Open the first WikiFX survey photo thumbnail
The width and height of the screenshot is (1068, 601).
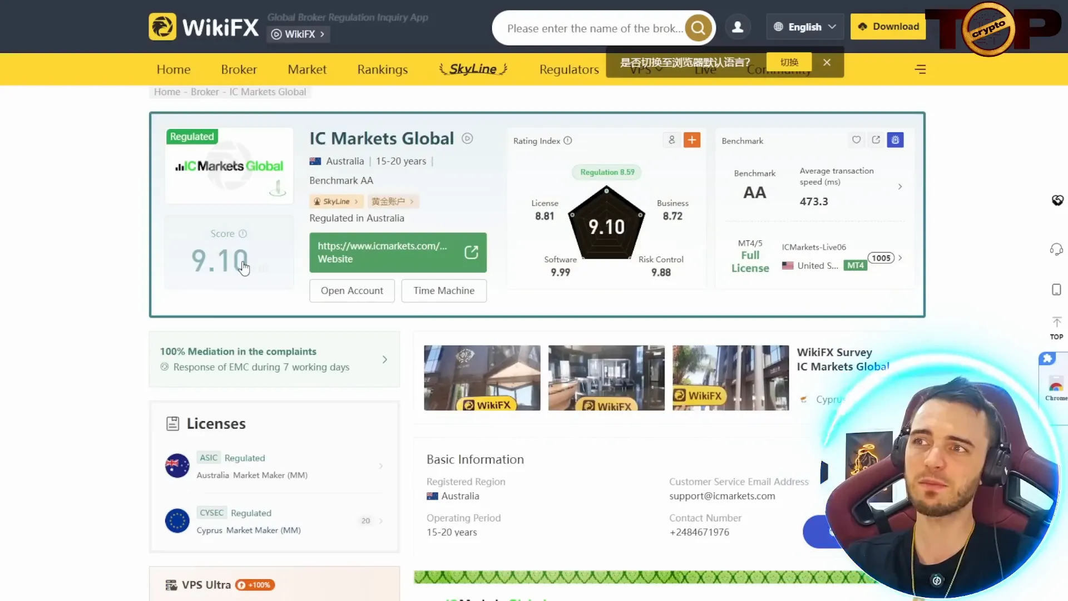tap(482, 378)
